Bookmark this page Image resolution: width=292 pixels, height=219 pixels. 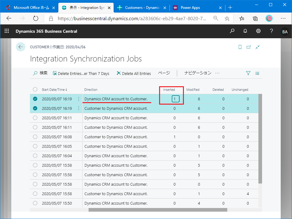(x=240, y=47)
